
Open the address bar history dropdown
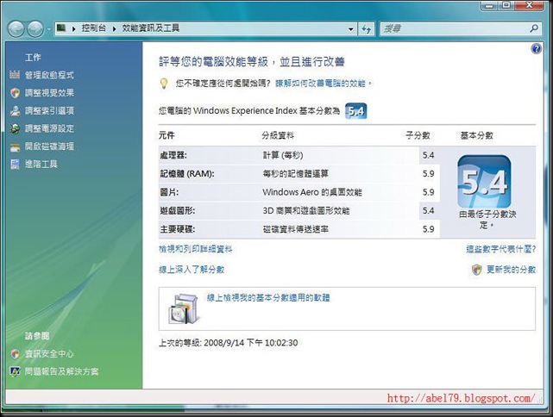click(350, 29)
